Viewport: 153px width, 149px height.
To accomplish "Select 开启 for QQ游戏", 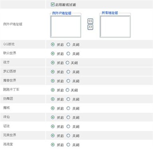I will click(x=53, y=45).
